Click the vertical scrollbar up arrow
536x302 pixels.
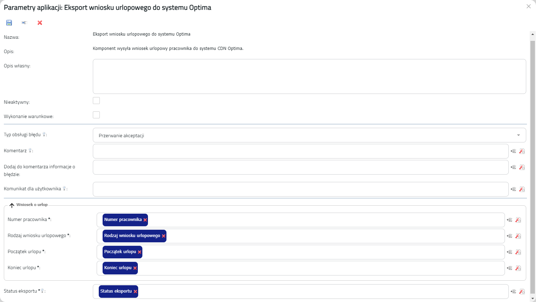coord(533,34)
